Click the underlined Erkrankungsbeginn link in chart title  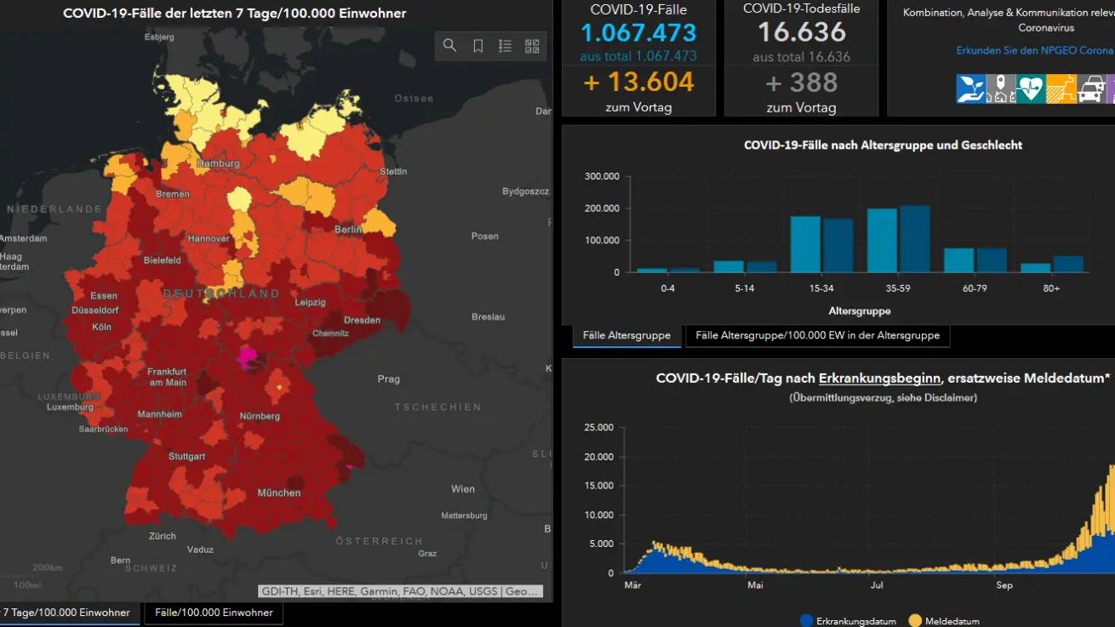pyautogui.click(x=879, y=379)
